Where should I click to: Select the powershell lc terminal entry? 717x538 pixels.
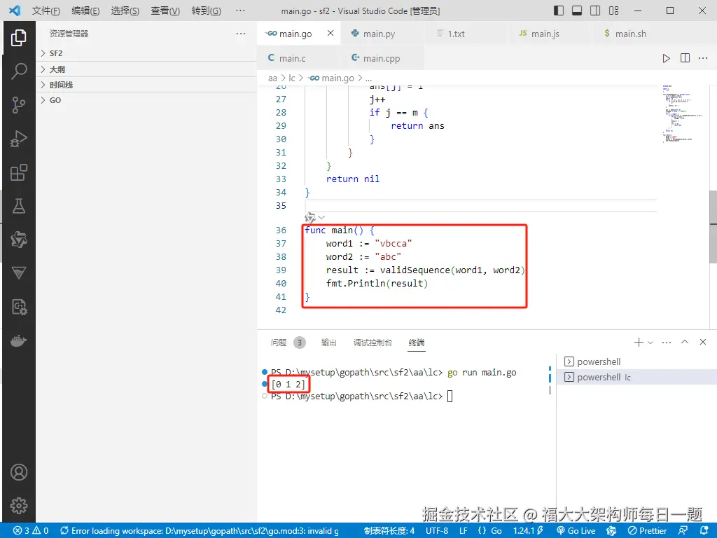(x=636, y=377)
